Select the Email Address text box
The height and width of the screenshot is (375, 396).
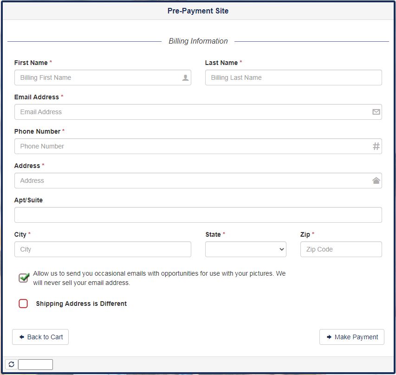click(x=193, y=112)
